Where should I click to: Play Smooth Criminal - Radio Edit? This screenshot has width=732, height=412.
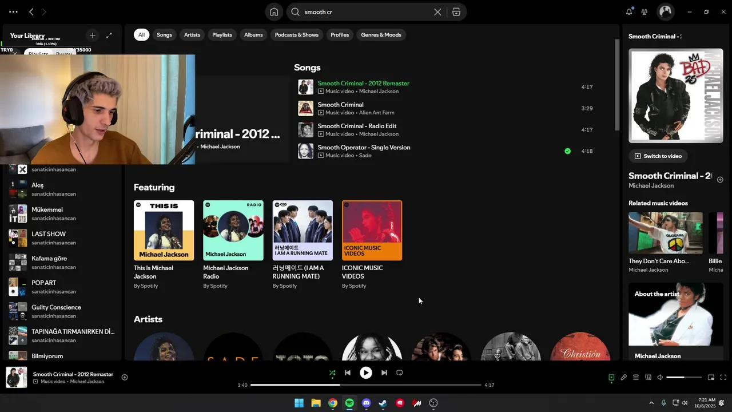446,130
